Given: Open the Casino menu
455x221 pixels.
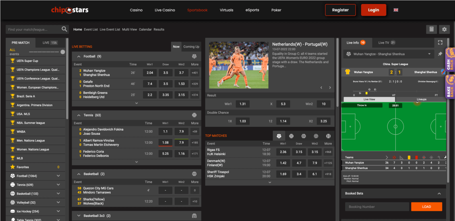Looking at the screenshot, I should [x=136, y=10].
